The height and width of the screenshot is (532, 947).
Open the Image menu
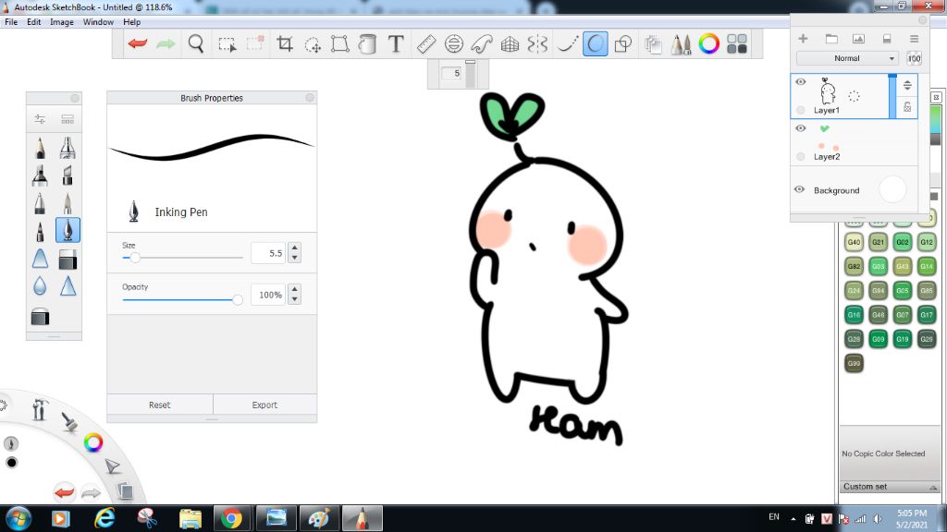[x=62, y=22]
